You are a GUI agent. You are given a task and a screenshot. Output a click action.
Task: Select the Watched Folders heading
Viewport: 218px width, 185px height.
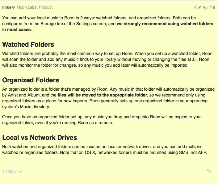pyautogui.click(x=28, y=45)
